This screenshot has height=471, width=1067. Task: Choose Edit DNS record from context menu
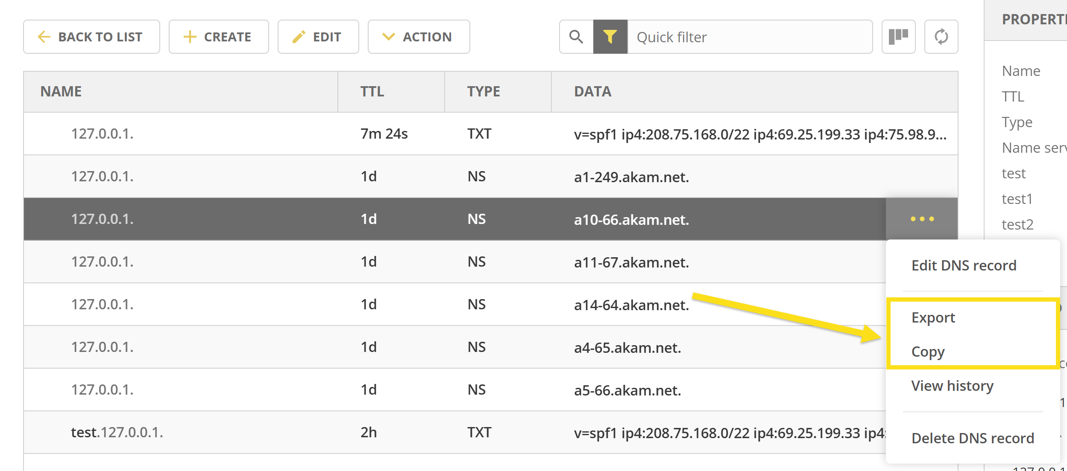pyautogui.click(x=964, y=265)
